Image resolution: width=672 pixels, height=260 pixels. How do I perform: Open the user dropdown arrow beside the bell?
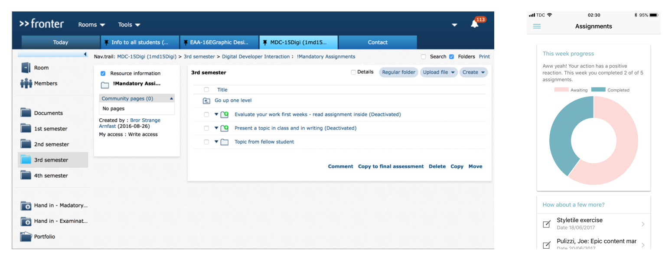454,25
